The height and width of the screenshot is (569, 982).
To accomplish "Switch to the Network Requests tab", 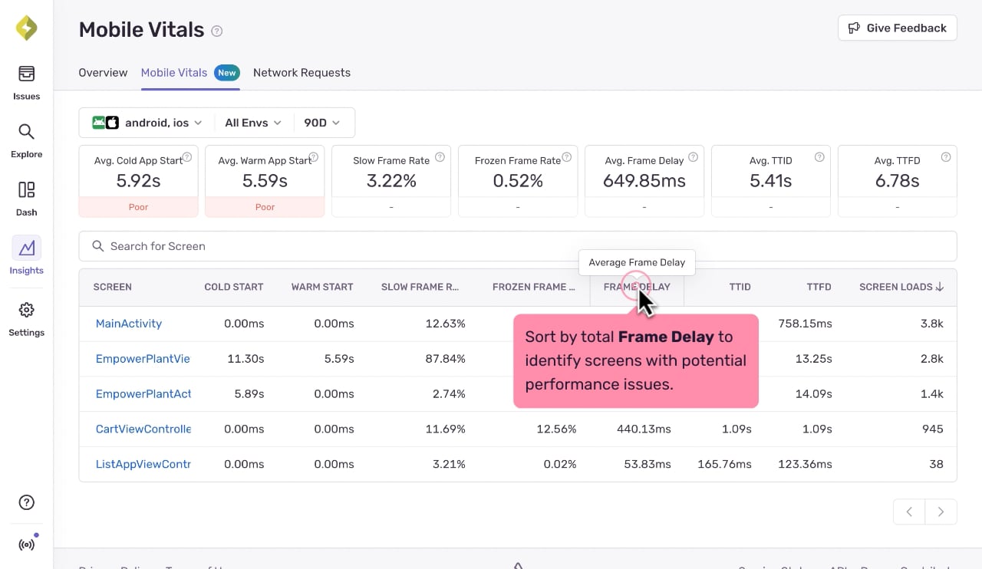I will (302, 73).
